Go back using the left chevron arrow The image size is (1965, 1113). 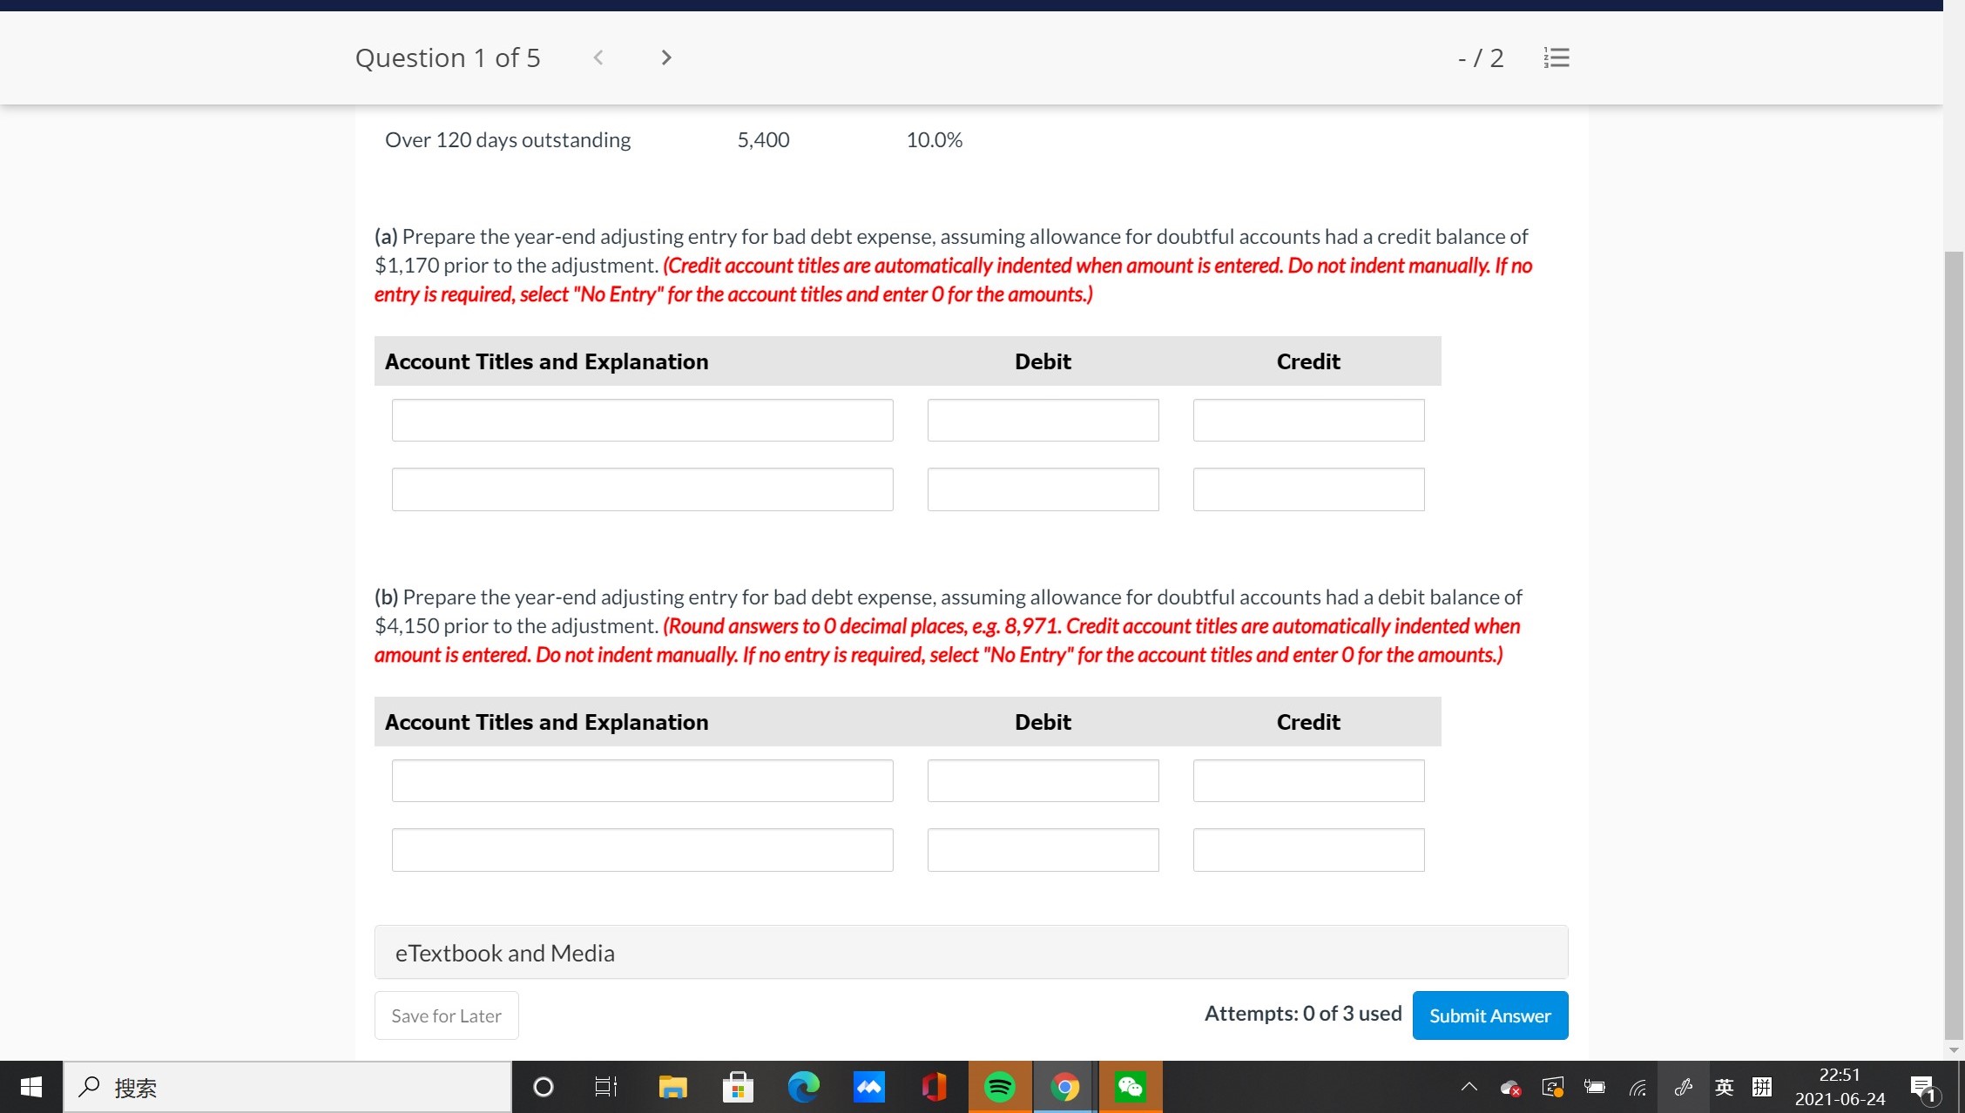(x=598, y=57)
